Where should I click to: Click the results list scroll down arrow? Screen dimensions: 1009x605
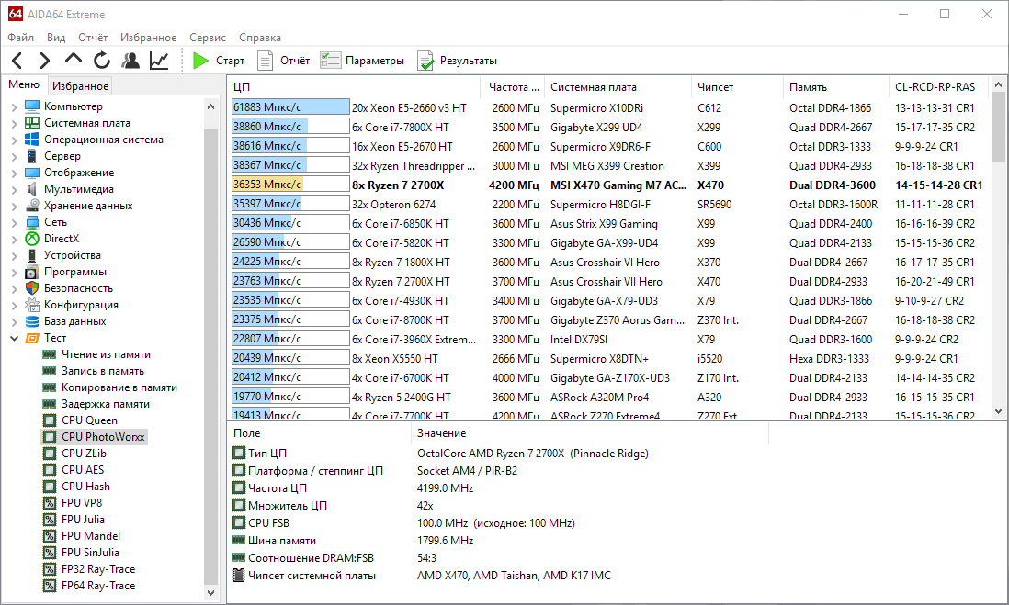pyautogui.click(x=998, y=411)
